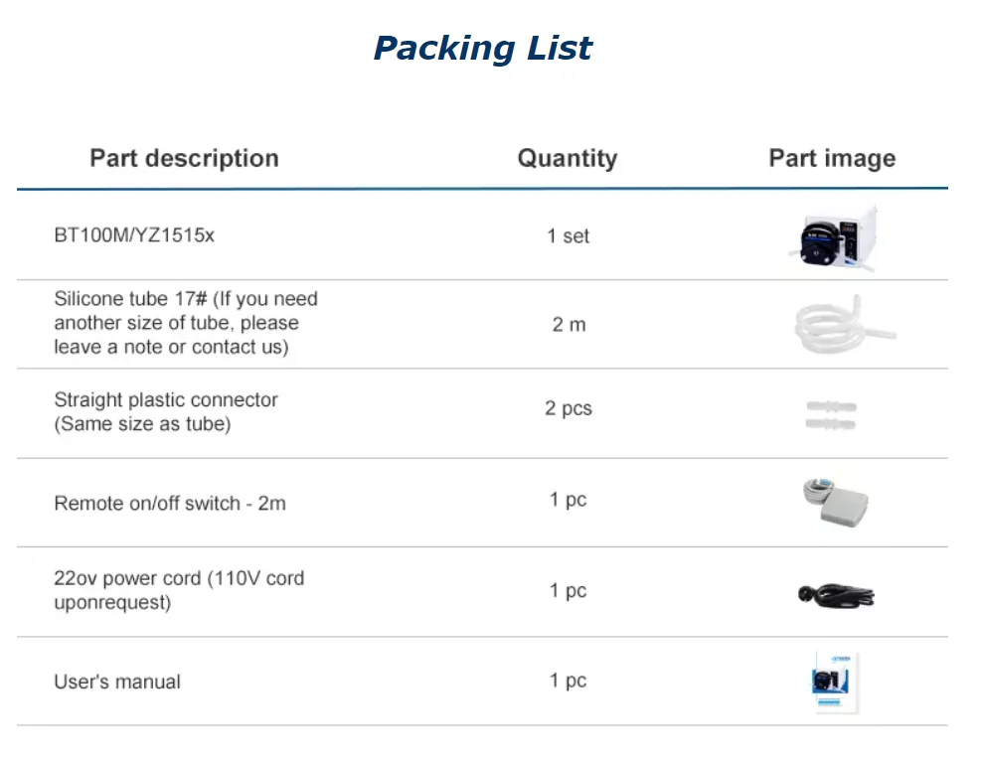Click the Part description column header

point(184,158)
